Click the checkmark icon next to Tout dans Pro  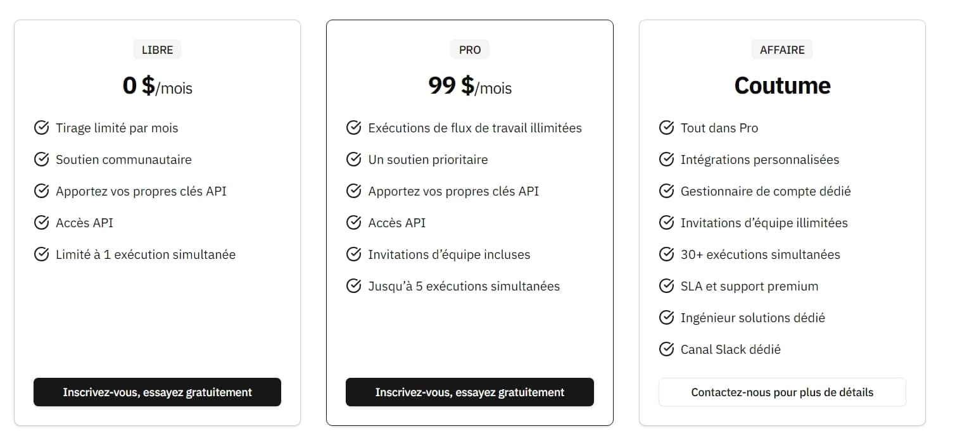666,128
